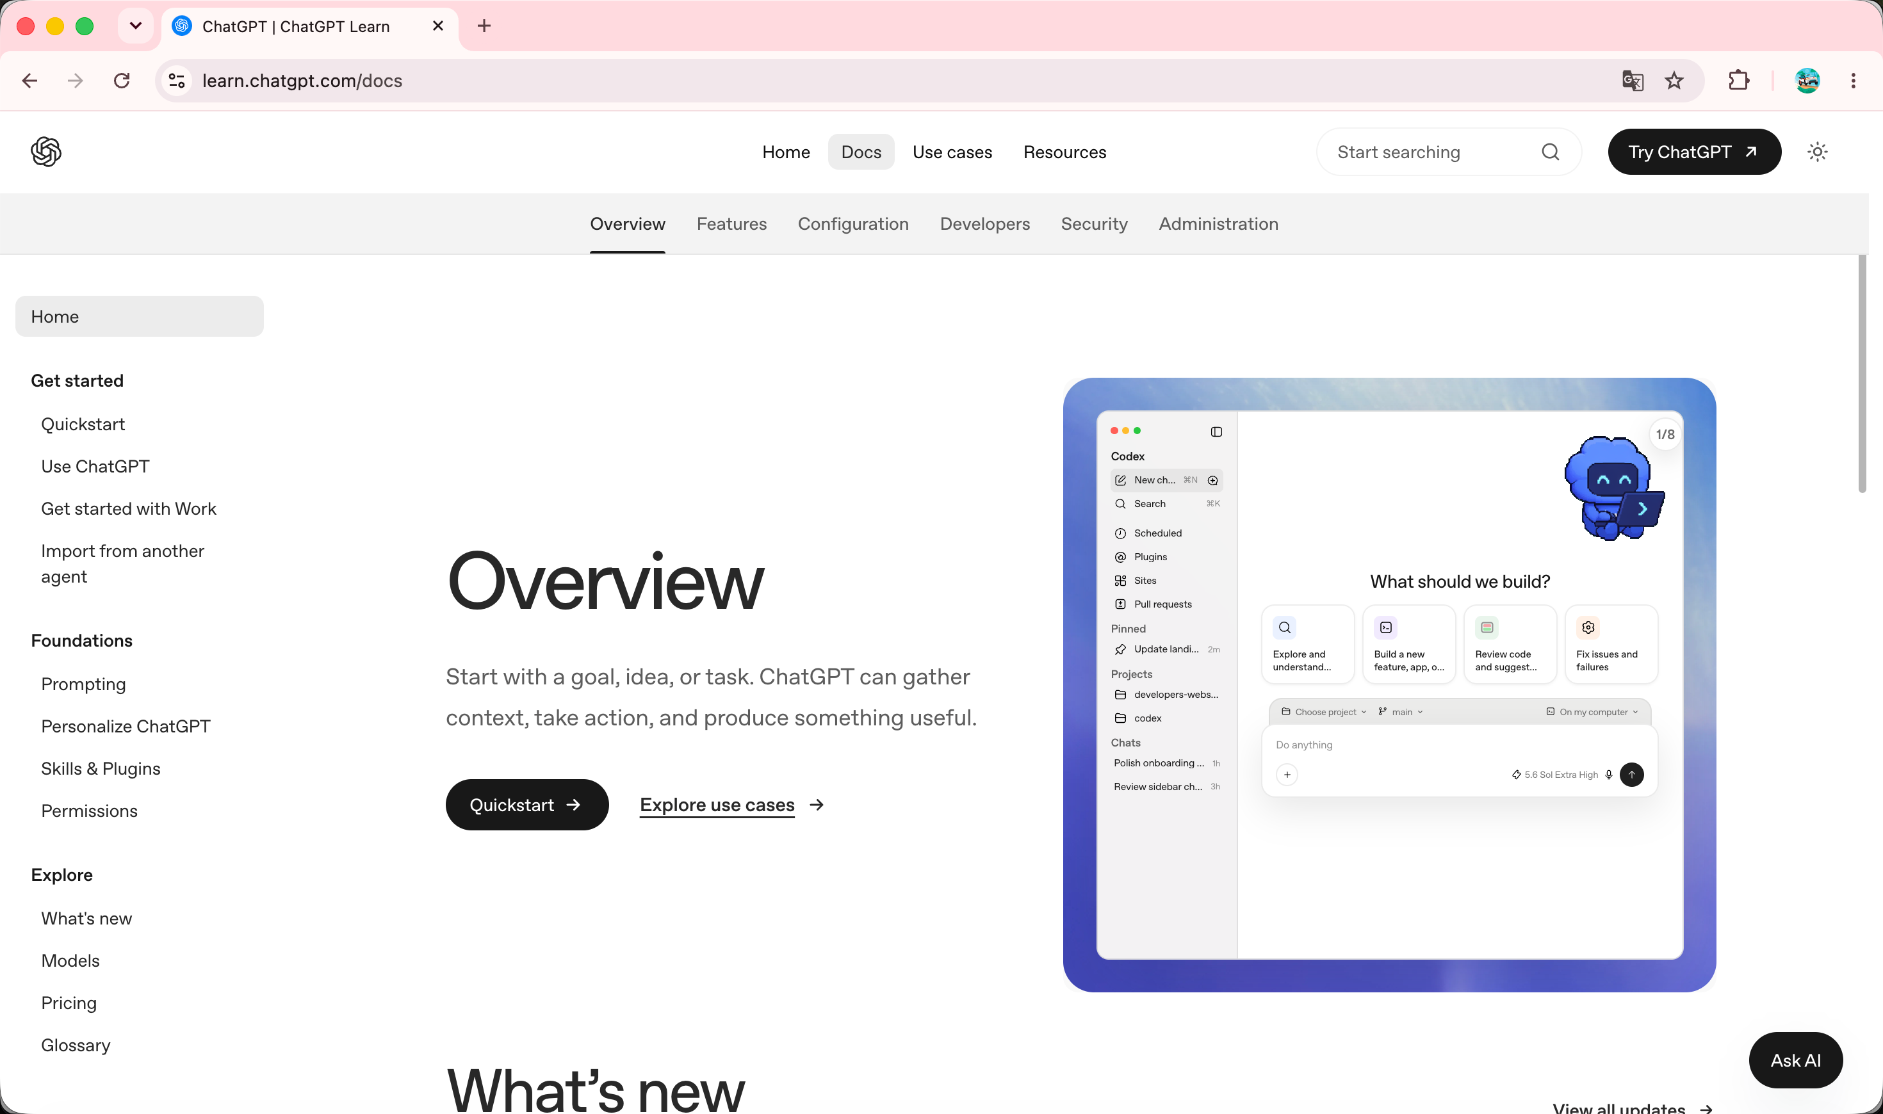Open Skills & Plugins sidebar link
Screen dimensions: 1883x1114
tap(101, 769)
